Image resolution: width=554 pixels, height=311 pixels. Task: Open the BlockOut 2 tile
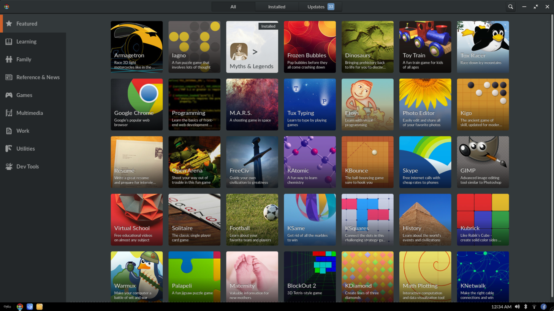click(310, 277)
